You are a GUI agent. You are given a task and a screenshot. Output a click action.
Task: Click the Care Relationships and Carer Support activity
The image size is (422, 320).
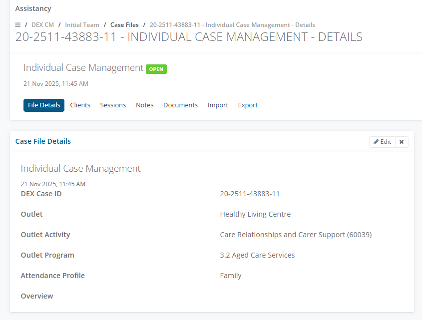[x=296, y=235]
